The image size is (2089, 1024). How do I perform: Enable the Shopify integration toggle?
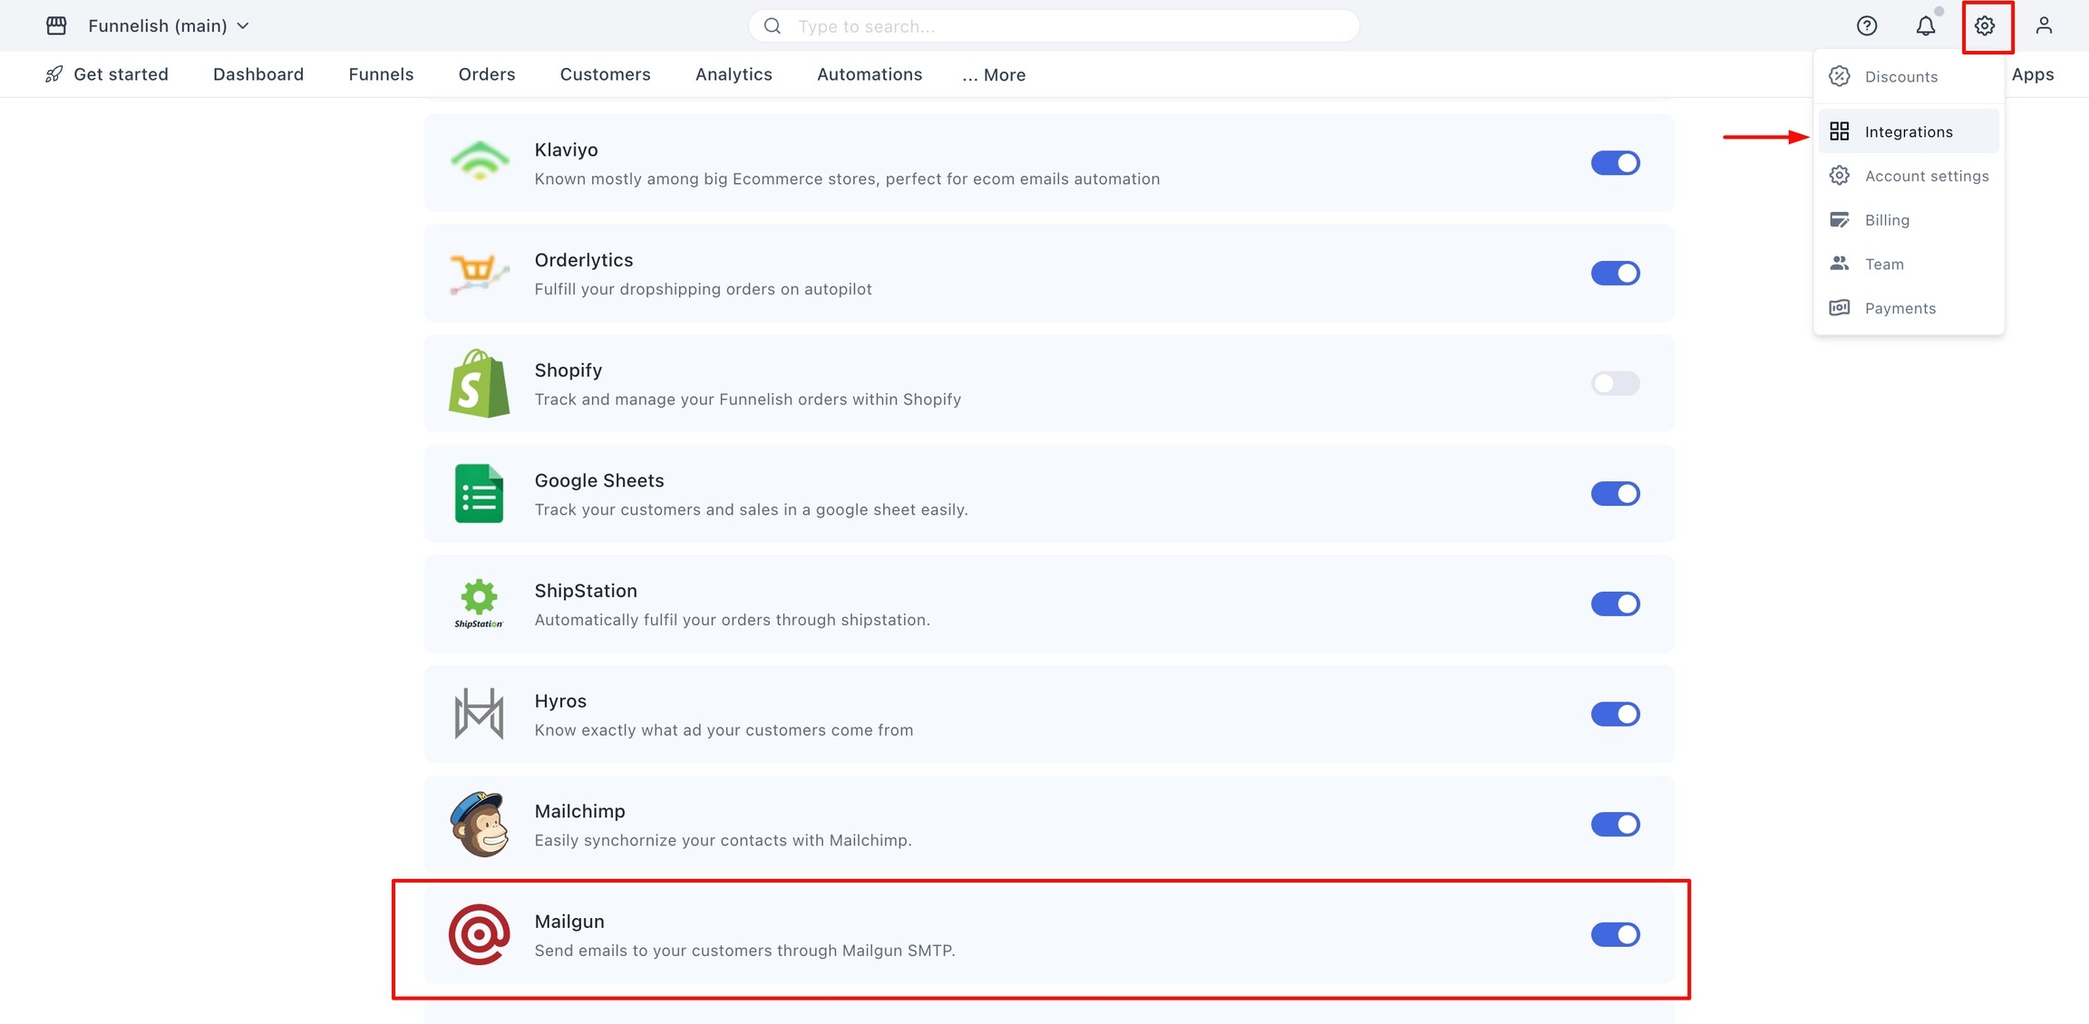coord(1615,383)
